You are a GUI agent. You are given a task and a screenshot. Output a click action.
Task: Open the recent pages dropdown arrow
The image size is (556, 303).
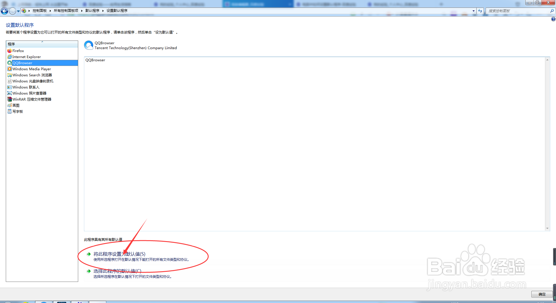18,11
